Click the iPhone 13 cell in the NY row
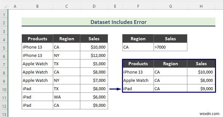The width and height of the screenshot is (223, 117). pos(37,55)
